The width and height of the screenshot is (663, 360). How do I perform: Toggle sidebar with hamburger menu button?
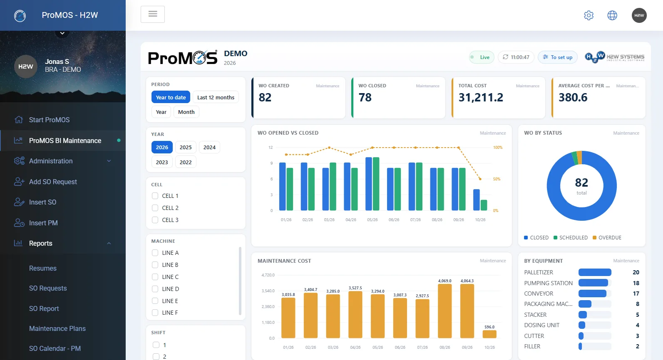coord(153,14)
